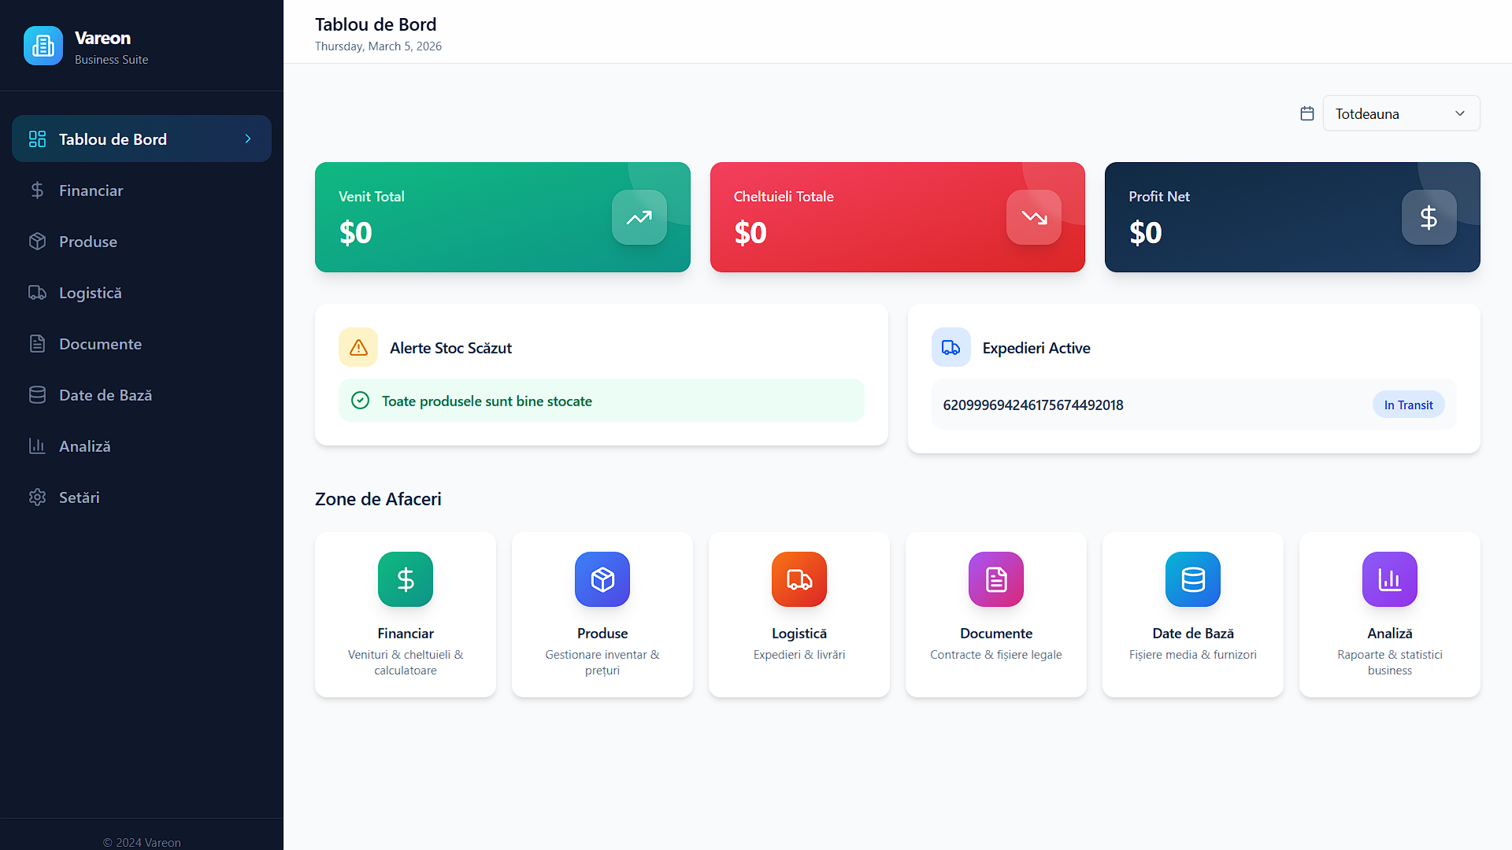This screenshot has height=850, width=1512.
Task: Click the Expedieri Active heading
Action: click(x=1036, y=348)
